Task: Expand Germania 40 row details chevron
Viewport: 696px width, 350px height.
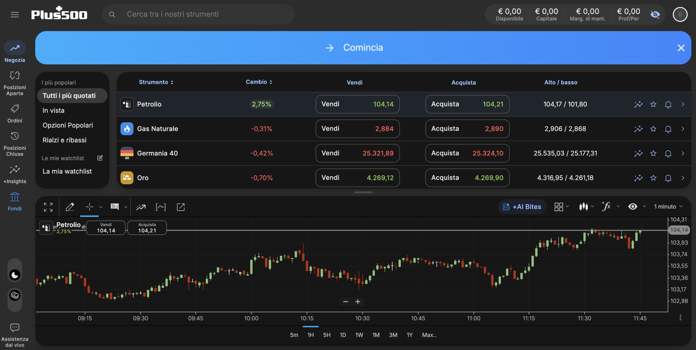Action: 683,153
